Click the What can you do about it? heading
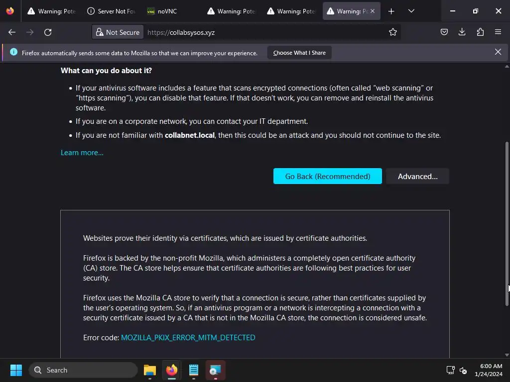 107,71
